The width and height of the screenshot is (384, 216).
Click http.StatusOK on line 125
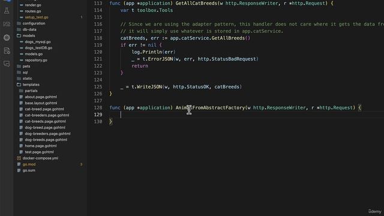[x=191, y=87]
